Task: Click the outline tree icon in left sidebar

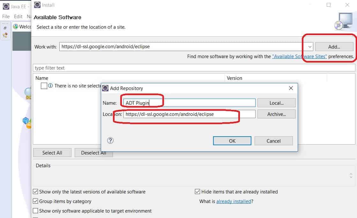Action: point(5,35)
